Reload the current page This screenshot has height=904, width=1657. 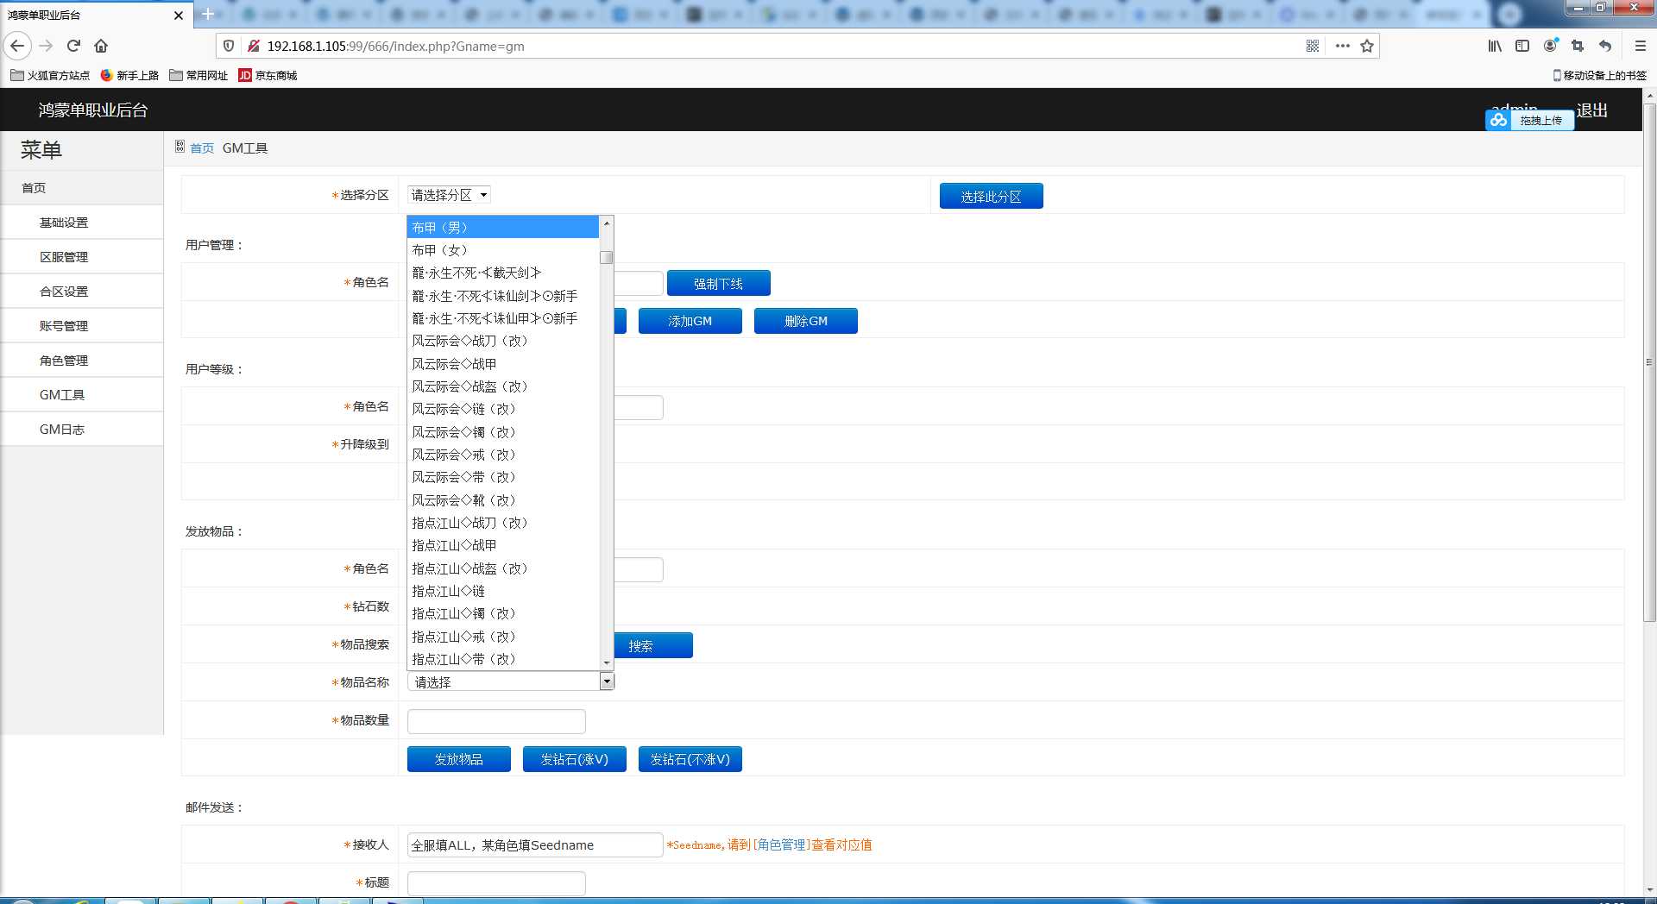point(73,46)
